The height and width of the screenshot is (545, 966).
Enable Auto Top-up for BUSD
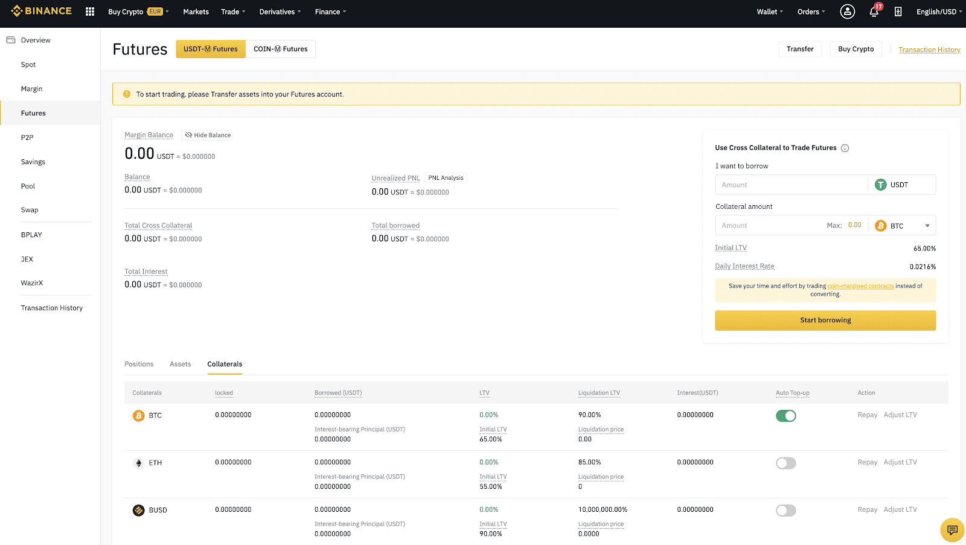(x=786, y=511)
